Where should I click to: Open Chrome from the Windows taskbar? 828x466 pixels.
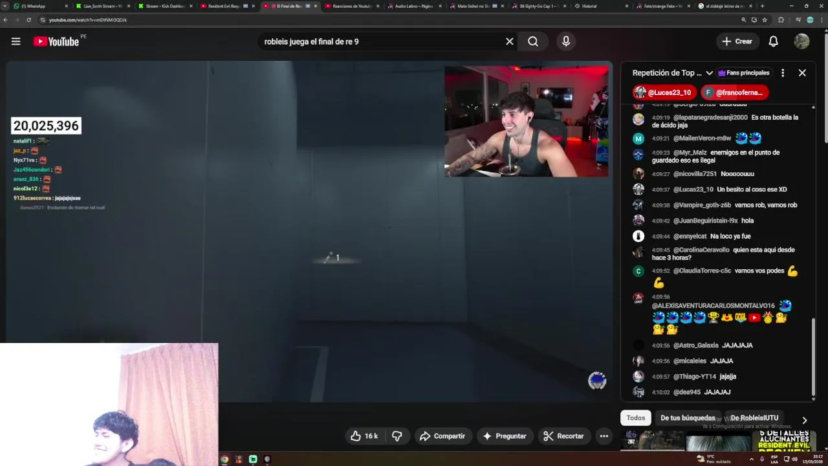click(224, 460)
